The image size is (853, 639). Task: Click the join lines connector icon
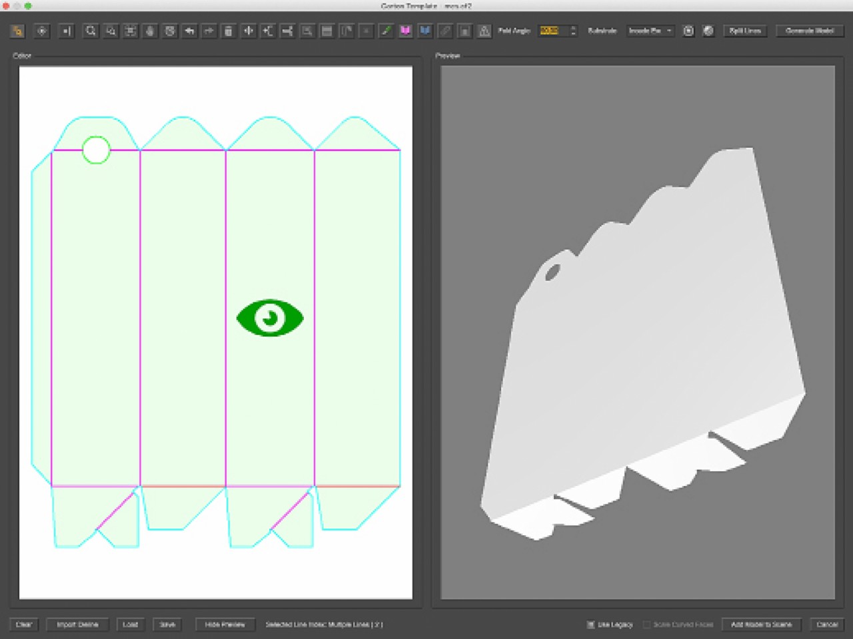pos(287,31)
